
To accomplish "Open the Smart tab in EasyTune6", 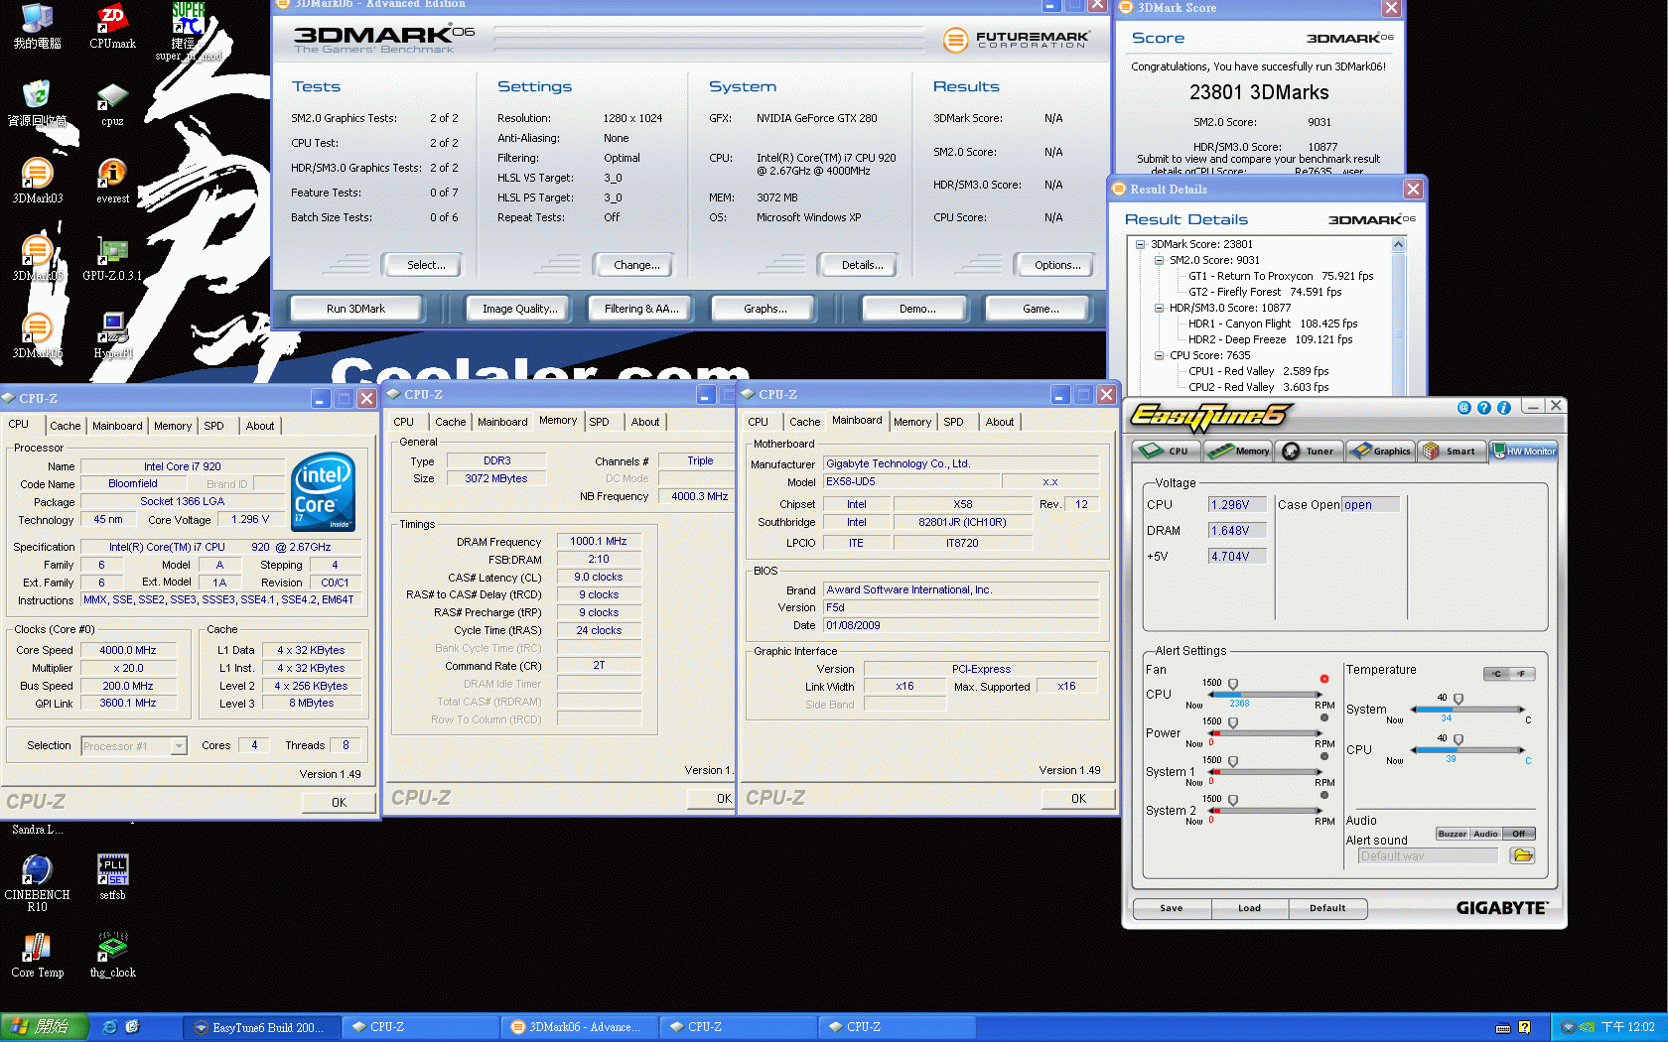I will tap(1453, 451).
